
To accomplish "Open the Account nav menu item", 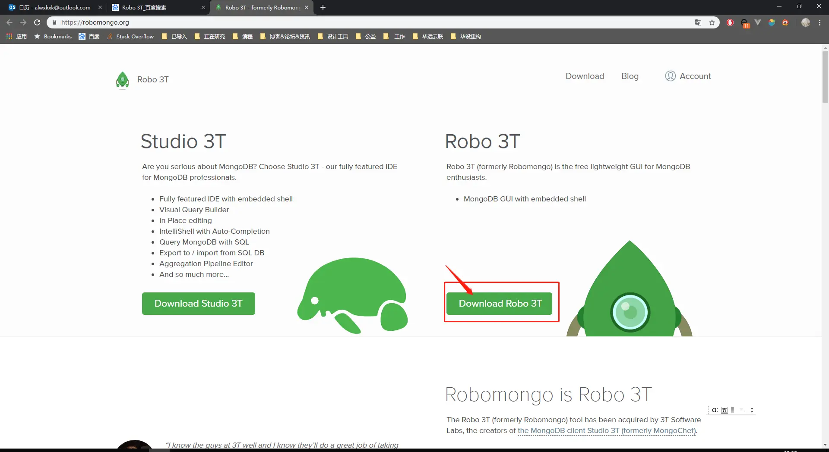I will (x=688, y=76).
